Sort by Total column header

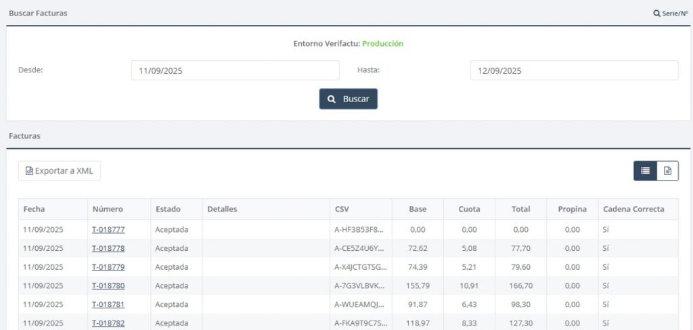pyautogui.click(x=520, y=210)
